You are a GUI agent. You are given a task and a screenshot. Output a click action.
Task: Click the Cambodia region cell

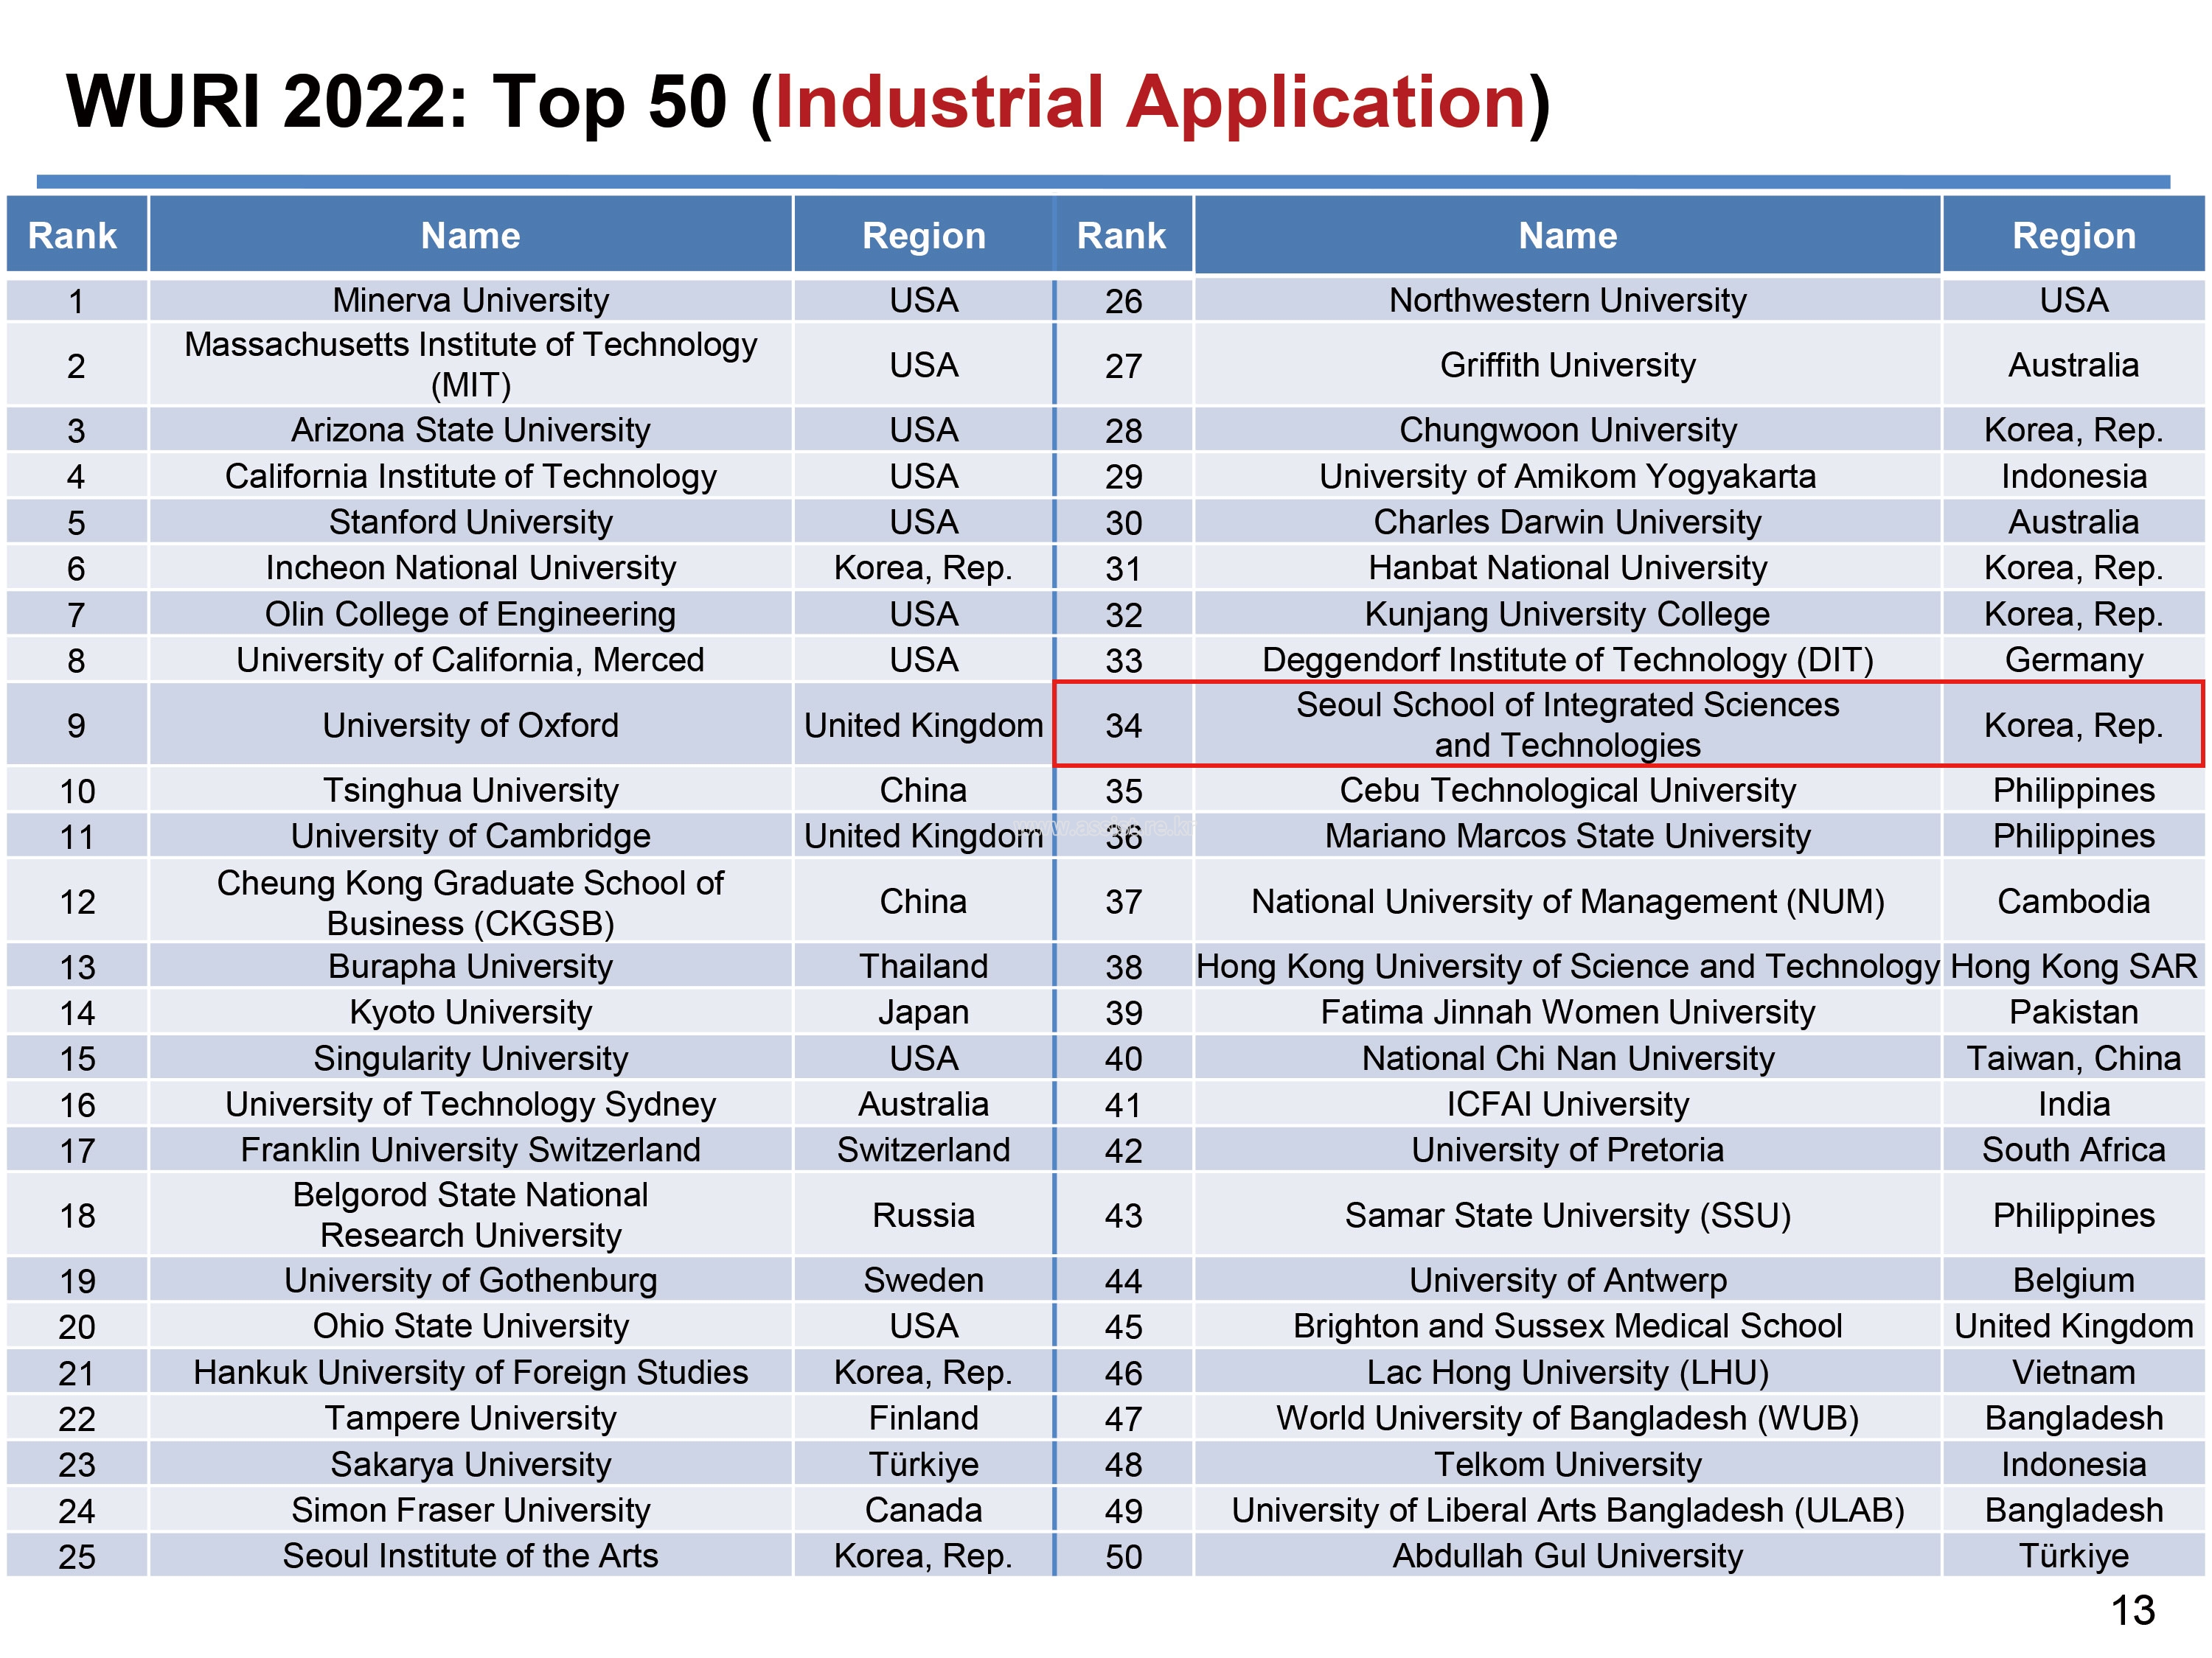[x=2073, y=901]
